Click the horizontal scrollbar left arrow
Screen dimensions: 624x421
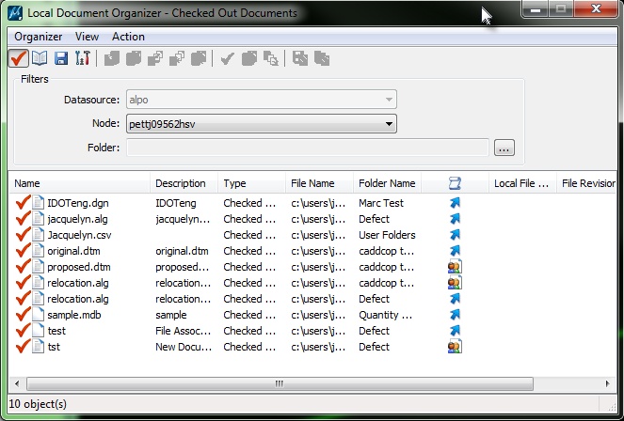[17, 383]
